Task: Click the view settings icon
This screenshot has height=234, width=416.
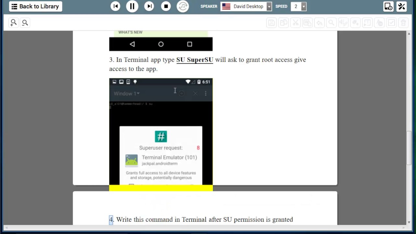Action: coord(389,6)
